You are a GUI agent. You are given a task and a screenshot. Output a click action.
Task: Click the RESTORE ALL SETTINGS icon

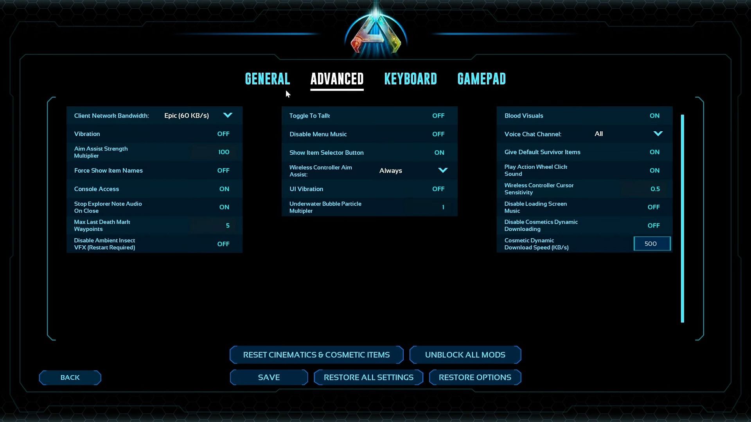tap(368, 377)
